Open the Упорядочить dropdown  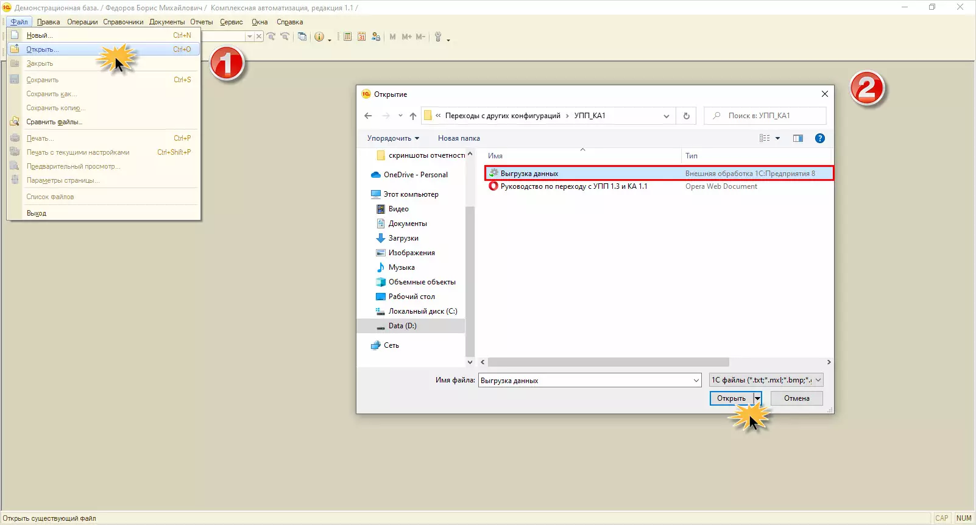pos(393,138)
